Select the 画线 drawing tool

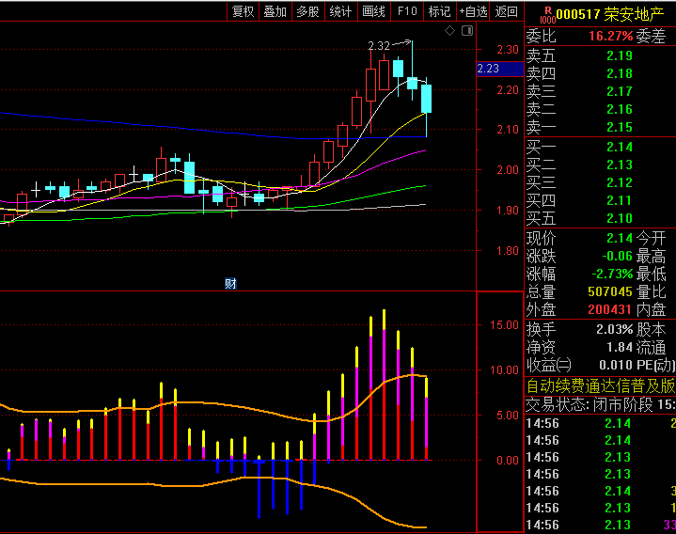click(x=373, y=11)
